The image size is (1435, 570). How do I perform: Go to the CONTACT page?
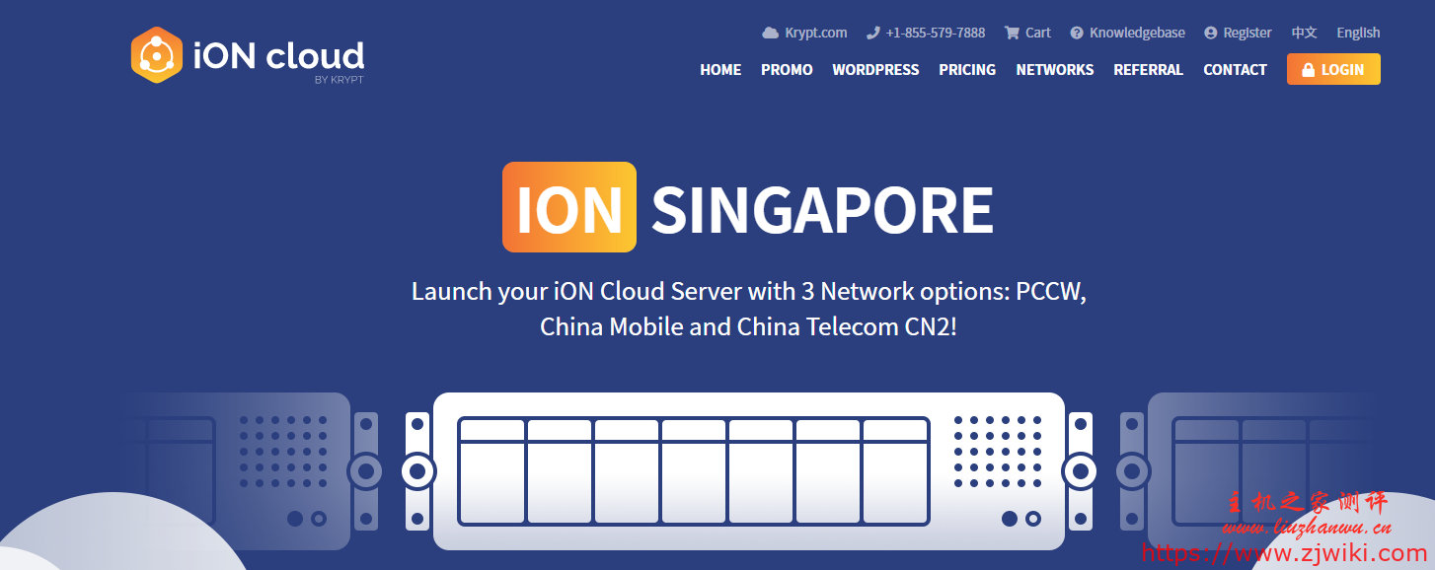[x=1235, y=70]
